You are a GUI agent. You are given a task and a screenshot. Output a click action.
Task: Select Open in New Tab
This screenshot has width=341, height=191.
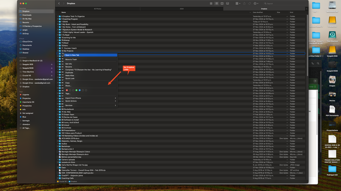[74, 55]
